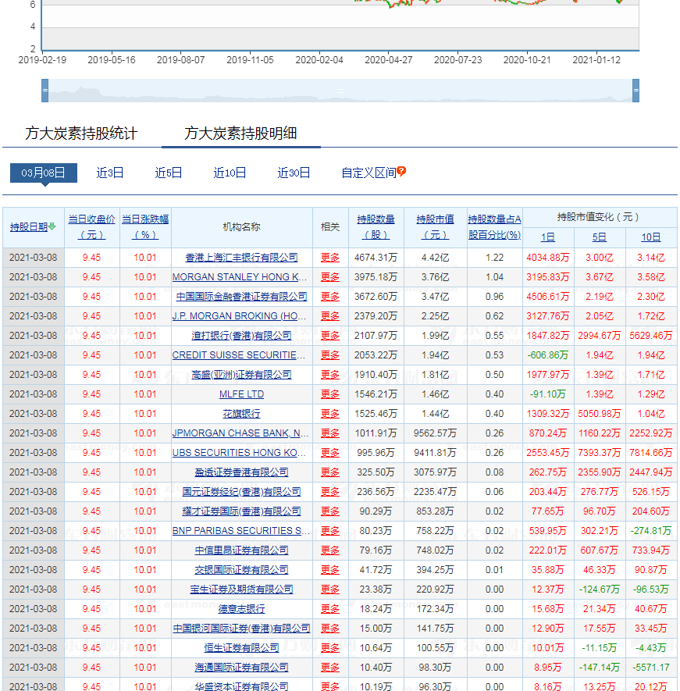This screenshot has width=680, height=691.
Task: Open MORGAN STANLEY HONG K... institution link
Action: coord(240,276)
